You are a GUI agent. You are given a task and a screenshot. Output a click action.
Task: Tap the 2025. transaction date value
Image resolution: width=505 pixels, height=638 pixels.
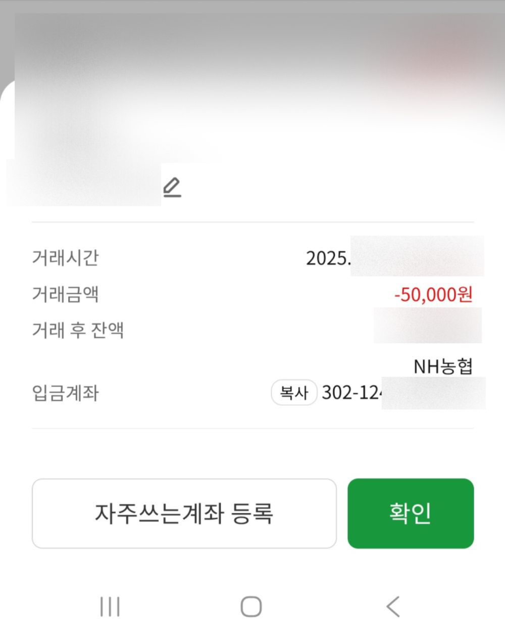pyautogui.click(x=328, y=258)
